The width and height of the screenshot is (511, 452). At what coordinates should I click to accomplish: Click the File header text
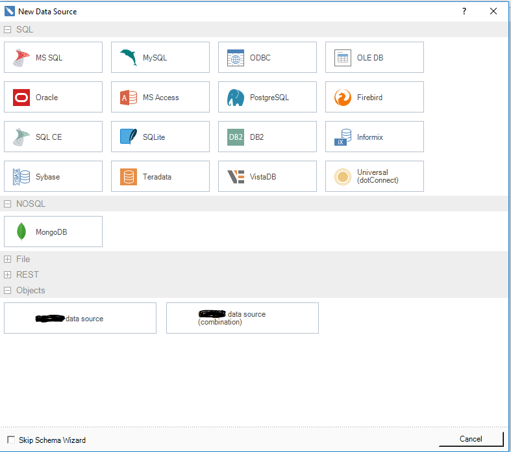pyautogui.click(x=23, y=259)
